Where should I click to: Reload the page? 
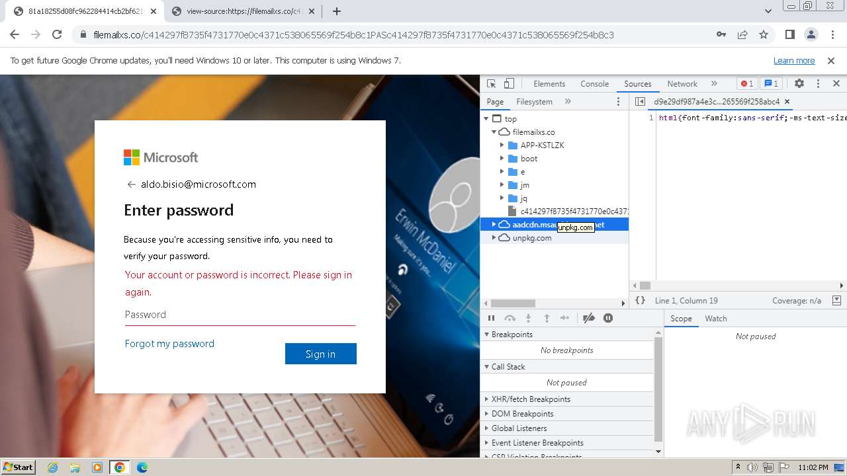pyautogui.click(x=57, y=34)
